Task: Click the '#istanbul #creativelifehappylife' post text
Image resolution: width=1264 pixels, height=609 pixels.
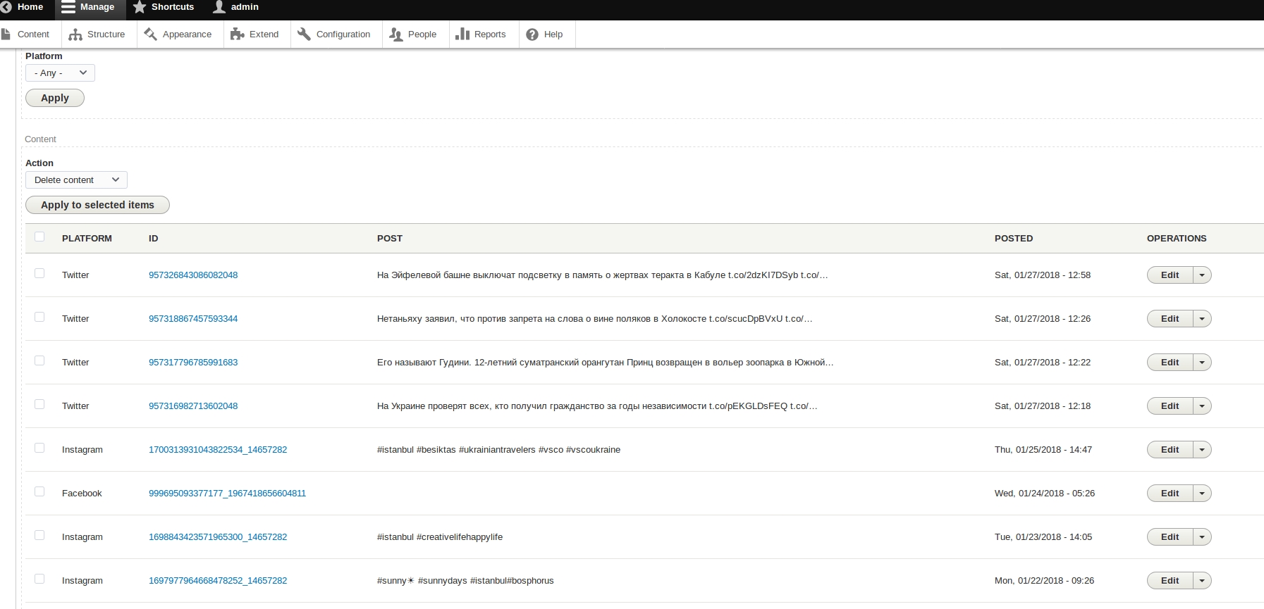Action: point(440,537)
